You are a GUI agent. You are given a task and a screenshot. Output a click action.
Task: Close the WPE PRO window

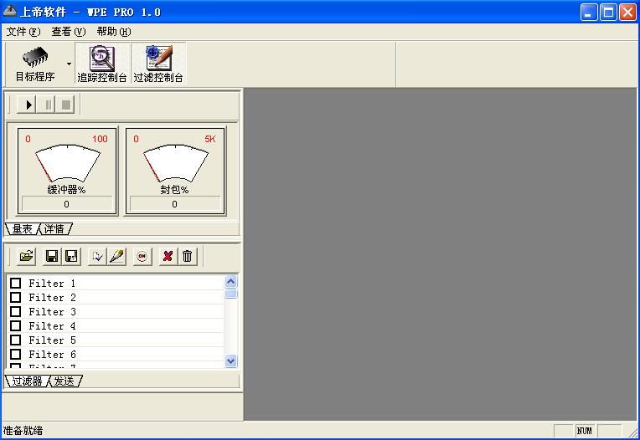click(x=627, y=13)
